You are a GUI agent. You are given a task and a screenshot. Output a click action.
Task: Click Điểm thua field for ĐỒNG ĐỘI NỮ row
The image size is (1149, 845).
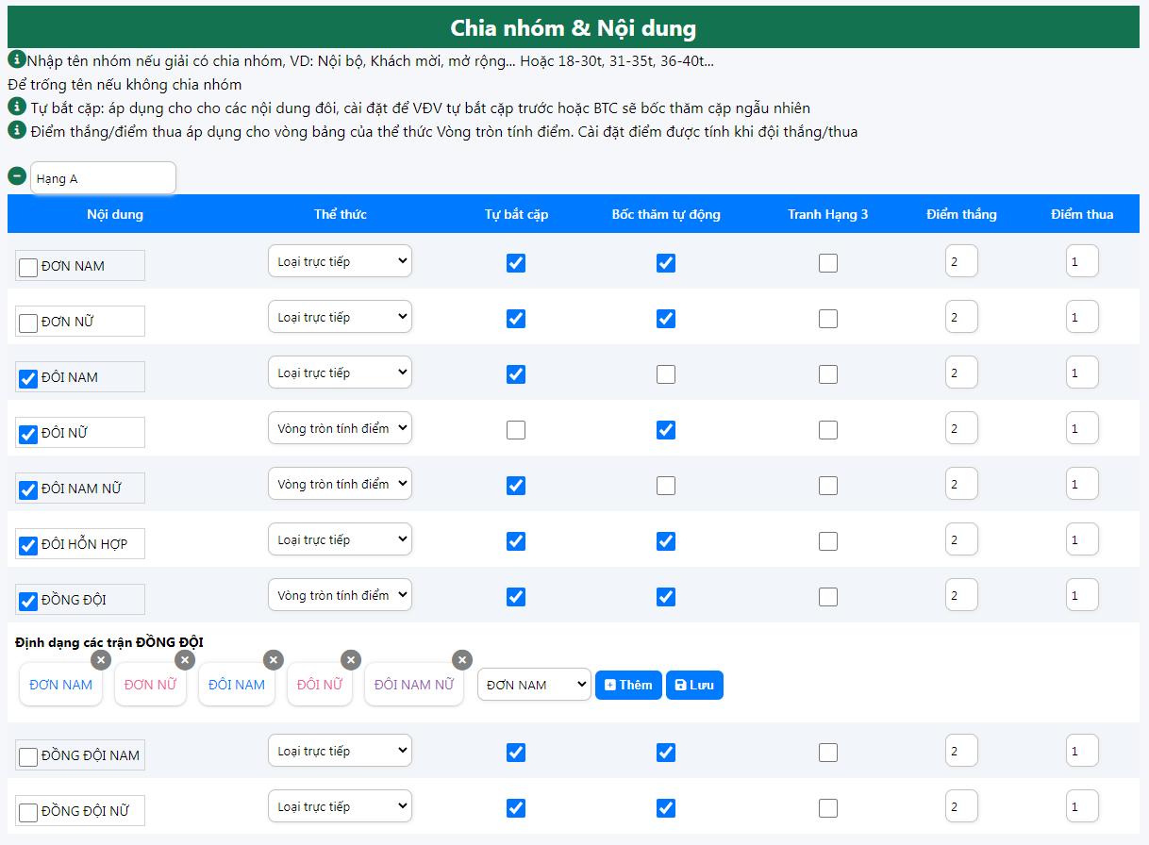1082,806
